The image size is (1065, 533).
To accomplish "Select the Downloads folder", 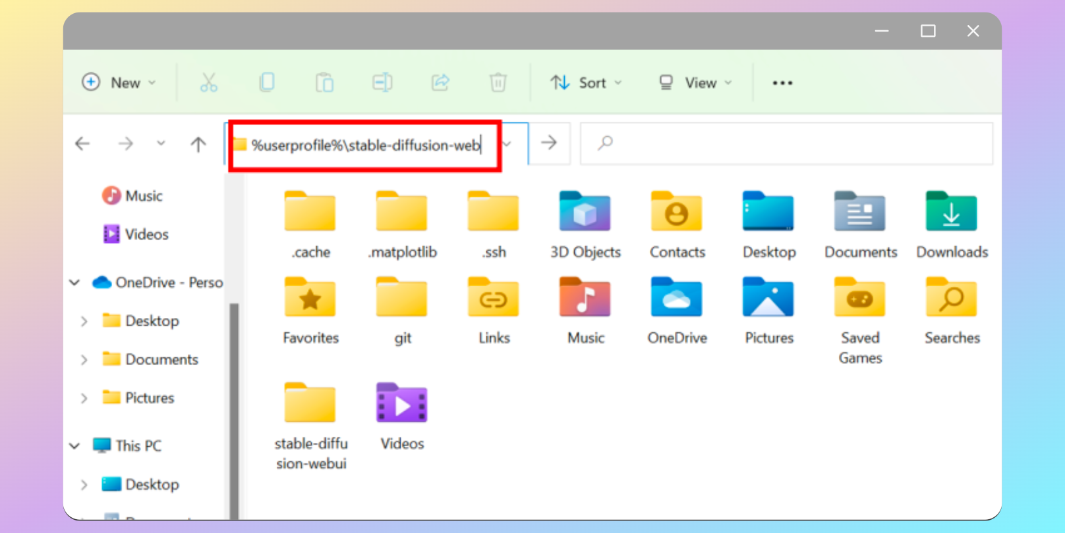I will pos(952,225).
